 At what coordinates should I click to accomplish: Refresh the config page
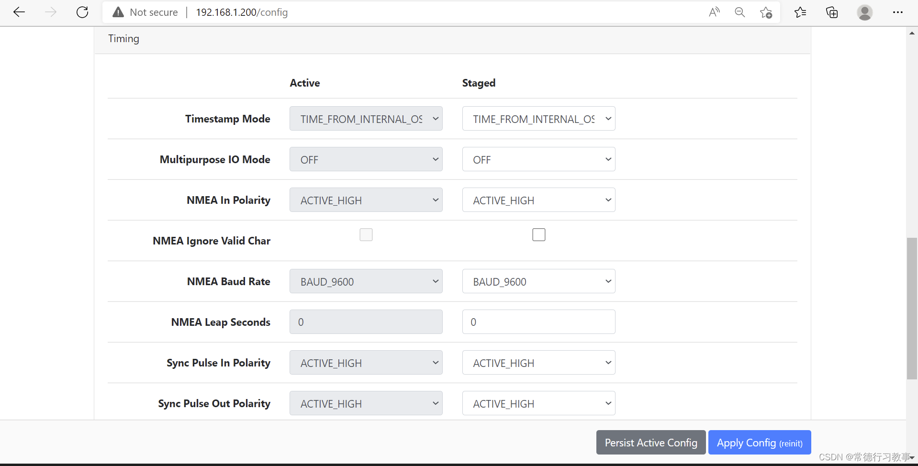click(x=82, y=12)
